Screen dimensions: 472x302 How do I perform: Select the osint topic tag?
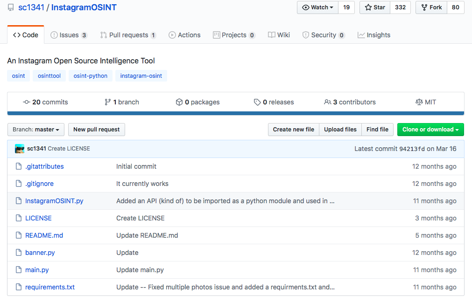(x=18, y=75)
